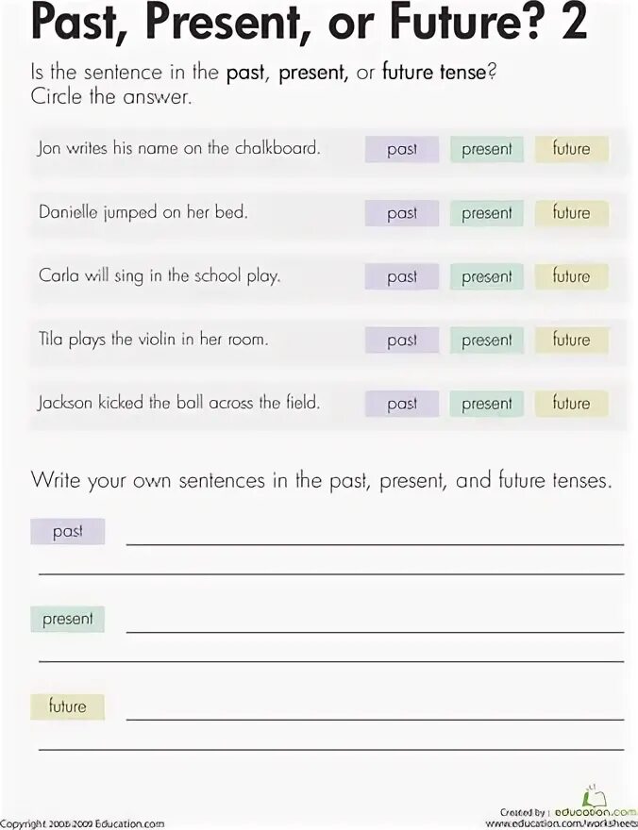Viewport: 638px width, 830px height.
Task: Mark 'past' for Tila plays the violin
Action: pyautogui.click(x=402, y=340)
